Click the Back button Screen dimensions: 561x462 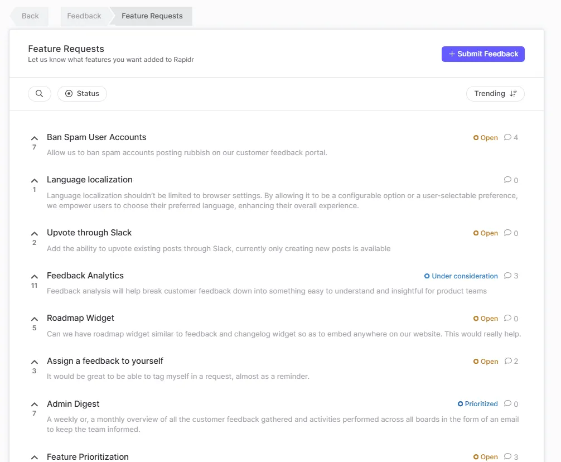(30, 16)
